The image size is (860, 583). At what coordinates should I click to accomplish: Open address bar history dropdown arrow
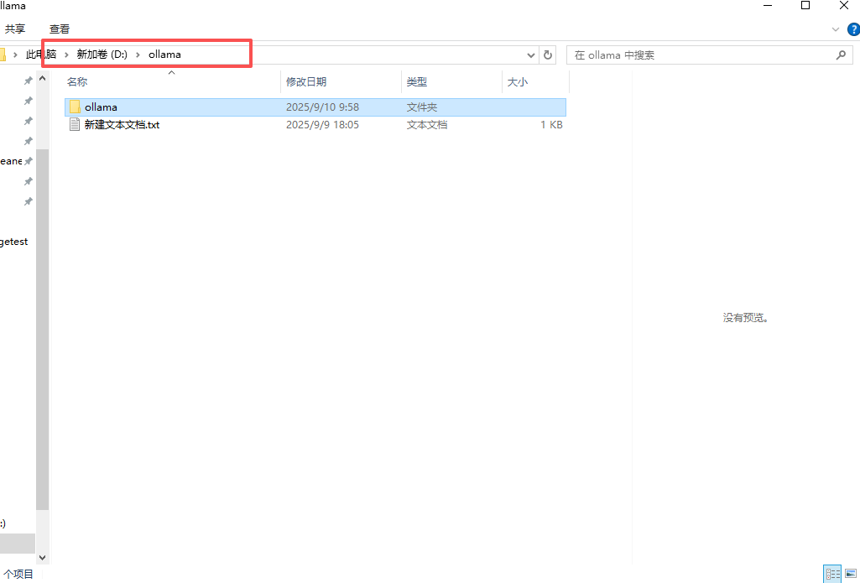click(x=530, y=55)
